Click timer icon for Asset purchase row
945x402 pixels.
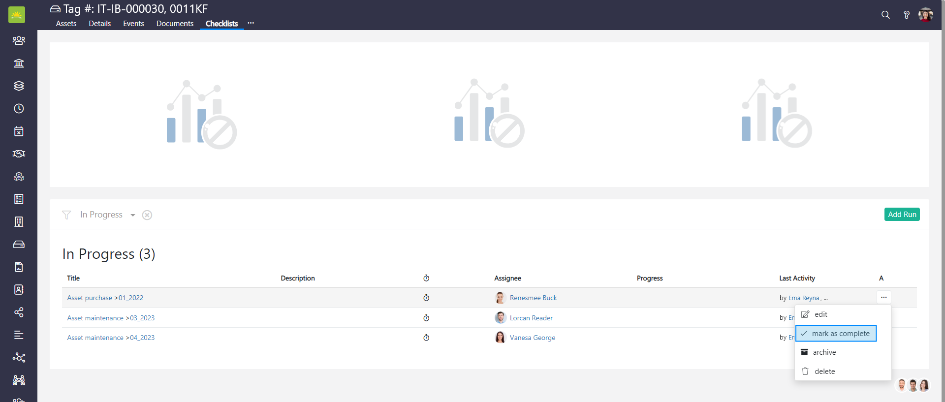(x=426, y=298)
